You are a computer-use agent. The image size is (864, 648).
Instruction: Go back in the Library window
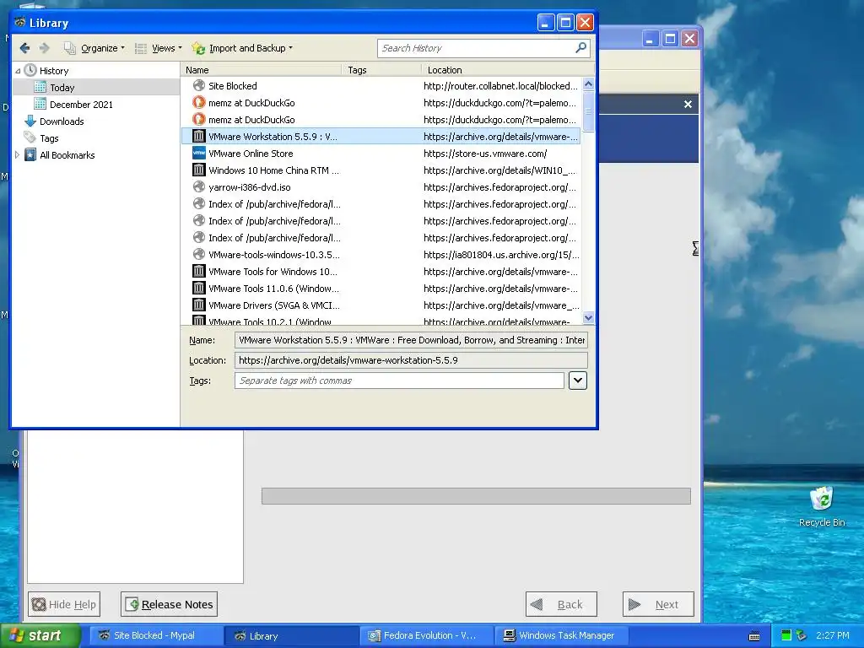click(24, 48)
